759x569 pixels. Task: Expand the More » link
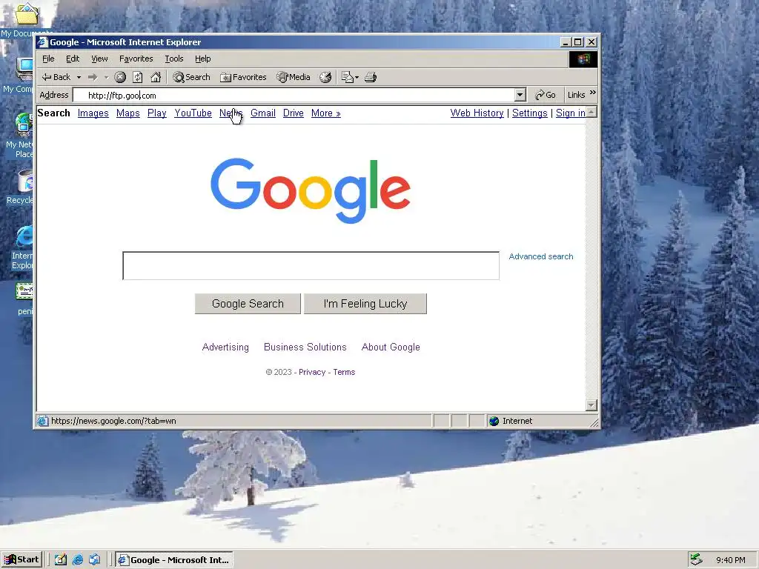tap(326, 113)
